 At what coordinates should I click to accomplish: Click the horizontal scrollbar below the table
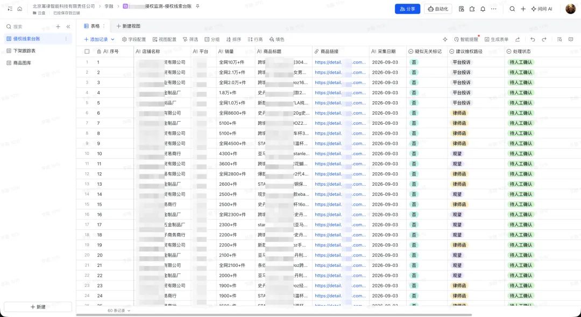(x=274, y=315)
